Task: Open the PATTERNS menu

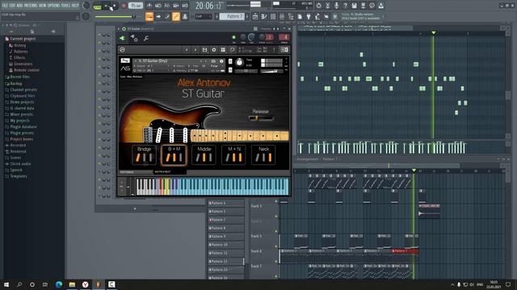Action: [31, 6]
